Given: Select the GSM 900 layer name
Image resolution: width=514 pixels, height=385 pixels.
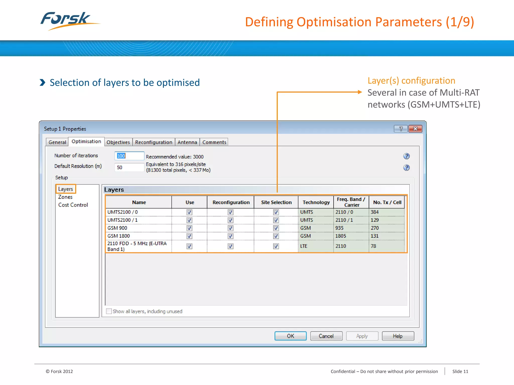Looking at the screenshot, I should click(139, 228).
